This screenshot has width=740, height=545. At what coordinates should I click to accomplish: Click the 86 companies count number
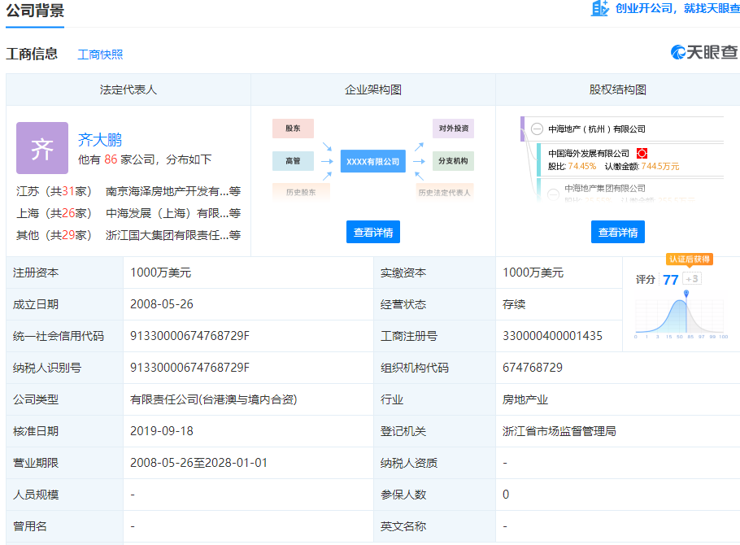(111, 159)
